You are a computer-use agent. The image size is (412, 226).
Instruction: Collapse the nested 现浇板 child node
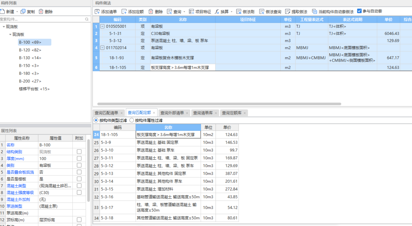coord(10,34)
